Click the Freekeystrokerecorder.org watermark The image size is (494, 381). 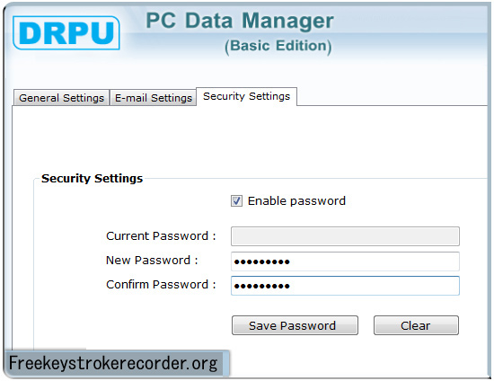coord(113,363)
